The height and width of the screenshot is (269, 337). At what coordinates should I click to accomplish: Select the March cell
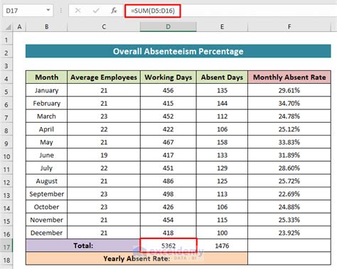point(46,116)
